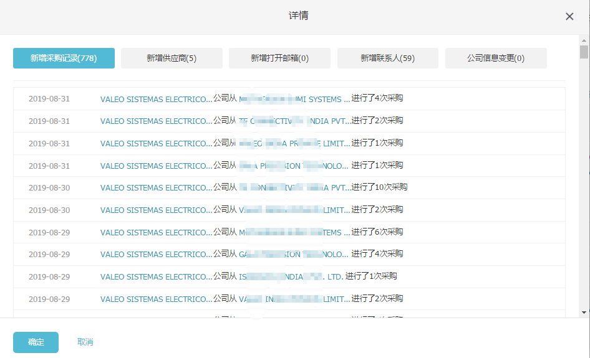
Task: Close the 详情 dialog with the X icon
Action: pos(569,17)
